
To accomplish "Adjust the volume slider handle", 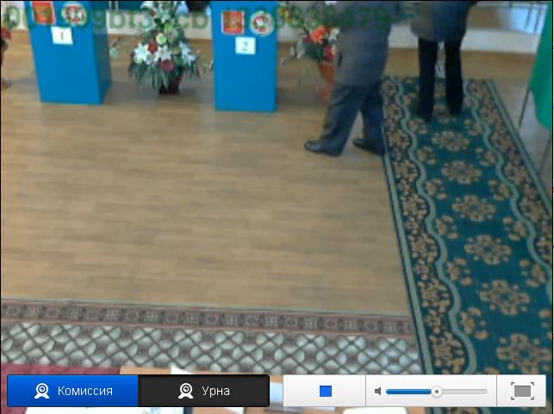I will 437,392.
